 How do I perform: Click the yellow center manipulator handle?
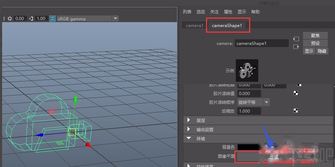[72, 132]
